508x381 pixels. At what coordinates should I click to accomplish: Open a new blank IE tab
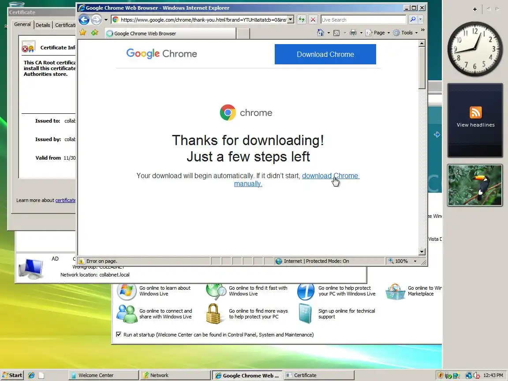click(x=243, y=34)
